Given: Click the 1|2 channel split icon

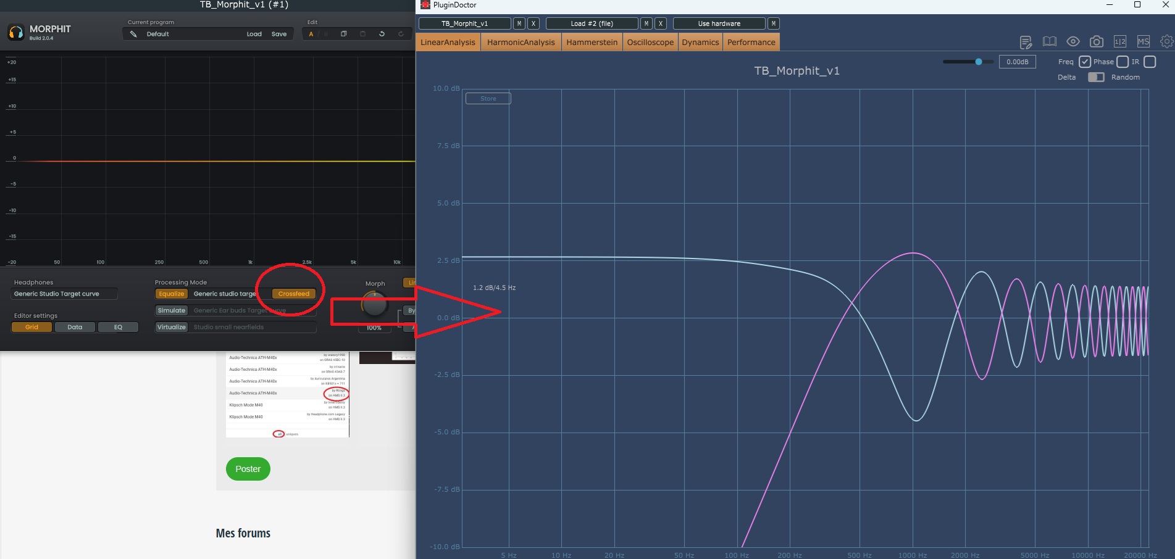Looking at the screenshot, I should (1120, 41).
